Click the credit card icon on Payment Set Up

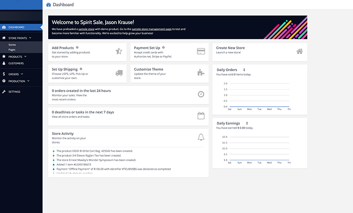point(201,51)
